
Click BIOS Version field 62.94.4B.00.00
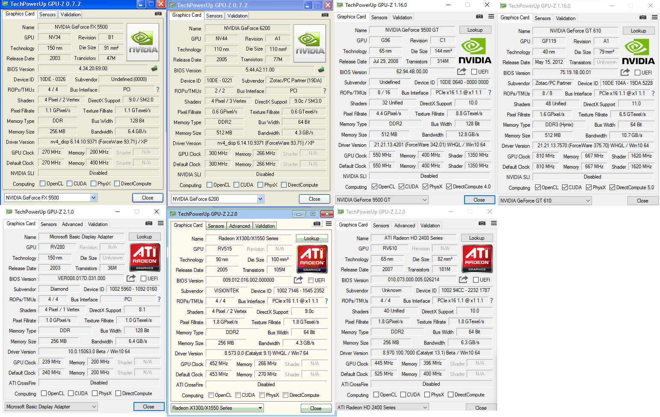412,71
